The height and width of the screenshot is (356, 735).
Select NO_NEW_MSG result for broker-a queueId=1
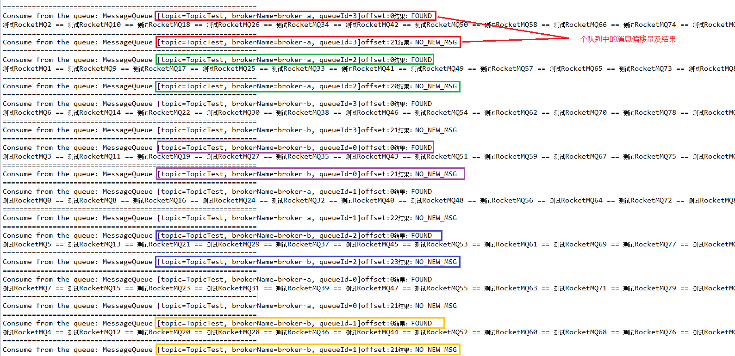pos(436,218)
